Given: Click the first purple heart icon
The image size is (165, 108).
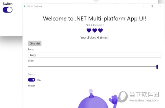Looking at the screenshot, I should point(89,31).
